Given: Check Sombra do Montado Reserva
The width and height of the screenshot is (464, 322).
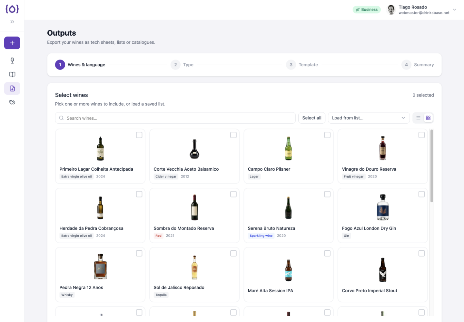Looking at the screenshot, I should (233, 194).
